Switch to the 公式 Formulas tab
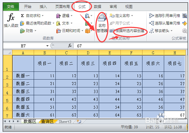The height and width of the screenshot is (133, 189). coord(82,7)
